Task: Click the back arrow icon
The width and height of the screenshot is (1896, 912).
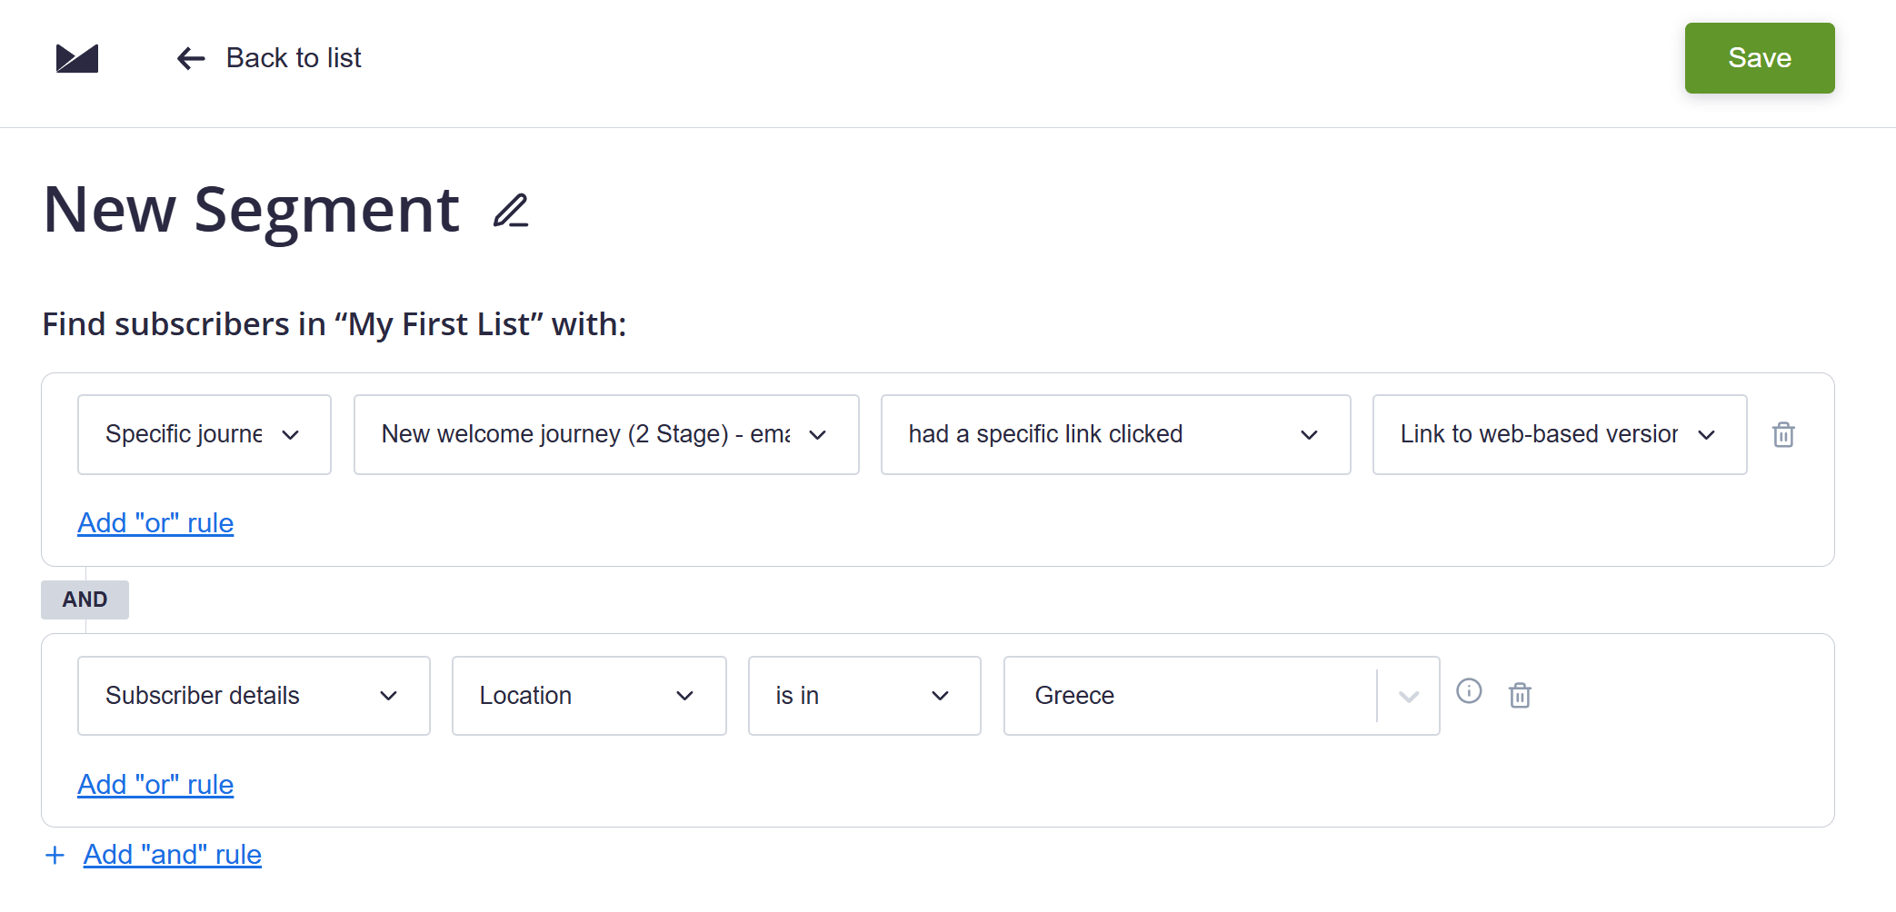Action: (191, 59)
